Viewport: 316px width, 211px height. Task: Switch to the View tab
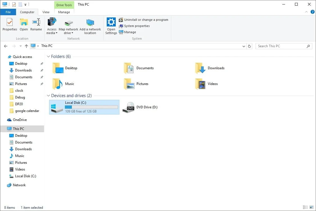46,12
